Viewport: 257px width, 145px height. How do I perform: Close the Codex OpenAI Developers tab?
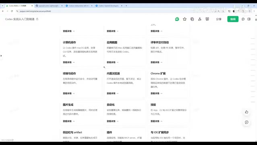click(122, 6)
